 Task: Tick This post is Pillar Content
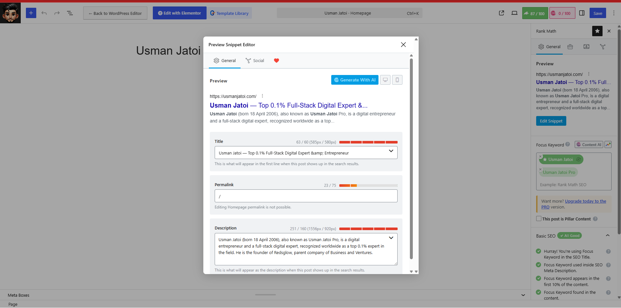[x=539, y=218]
